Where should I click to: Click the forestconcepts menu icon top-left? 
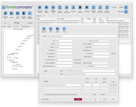click(4, 7)
